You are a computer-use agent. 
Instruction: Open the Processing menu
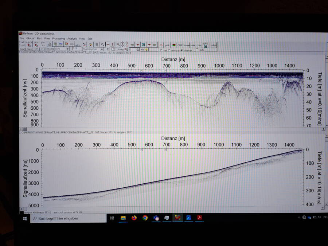click(x=58, y=38)
